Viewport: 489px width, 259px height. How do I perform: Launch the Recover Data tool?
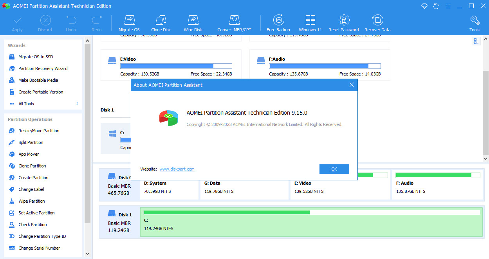(377, 23)
